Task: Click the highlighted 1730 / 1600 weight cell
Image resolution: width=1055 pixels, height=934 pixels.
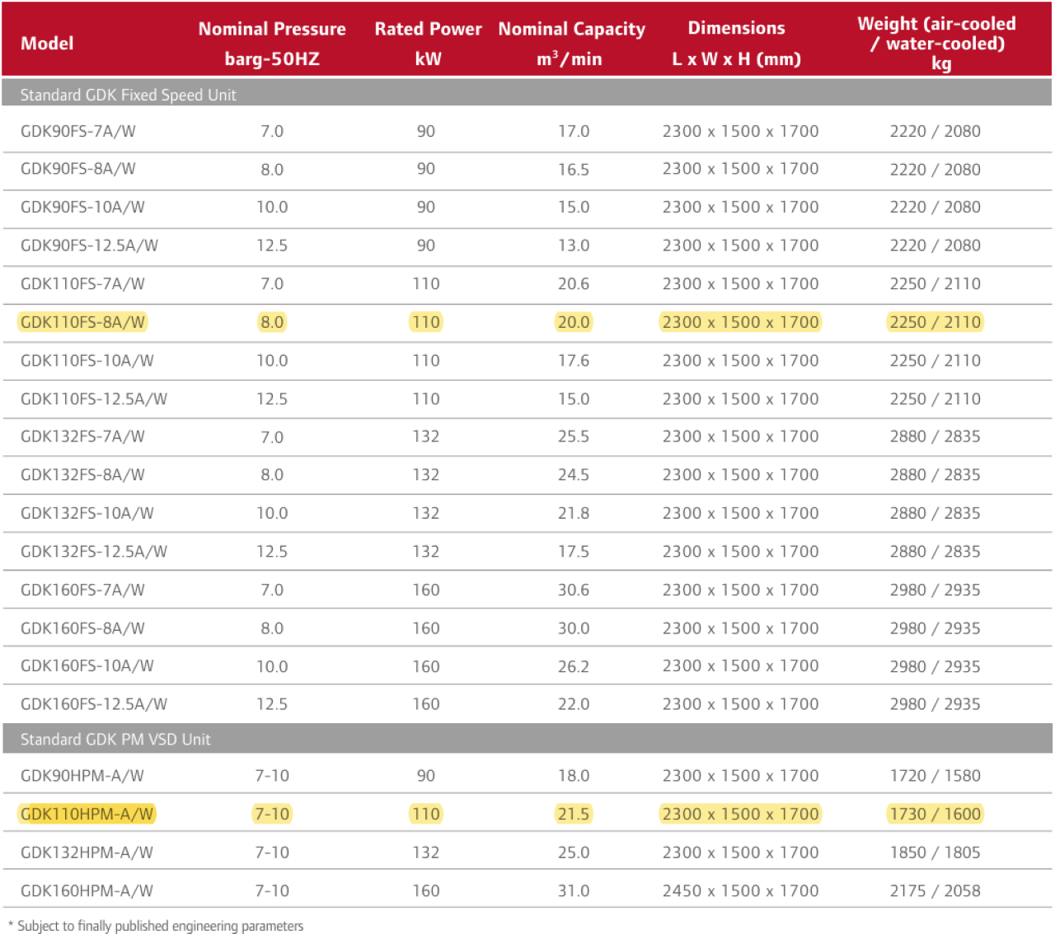Action: click(x=935, y=814)
